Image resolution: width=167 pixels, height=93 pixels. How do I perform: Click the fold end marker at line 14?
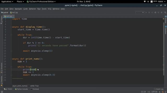[11, 51]
